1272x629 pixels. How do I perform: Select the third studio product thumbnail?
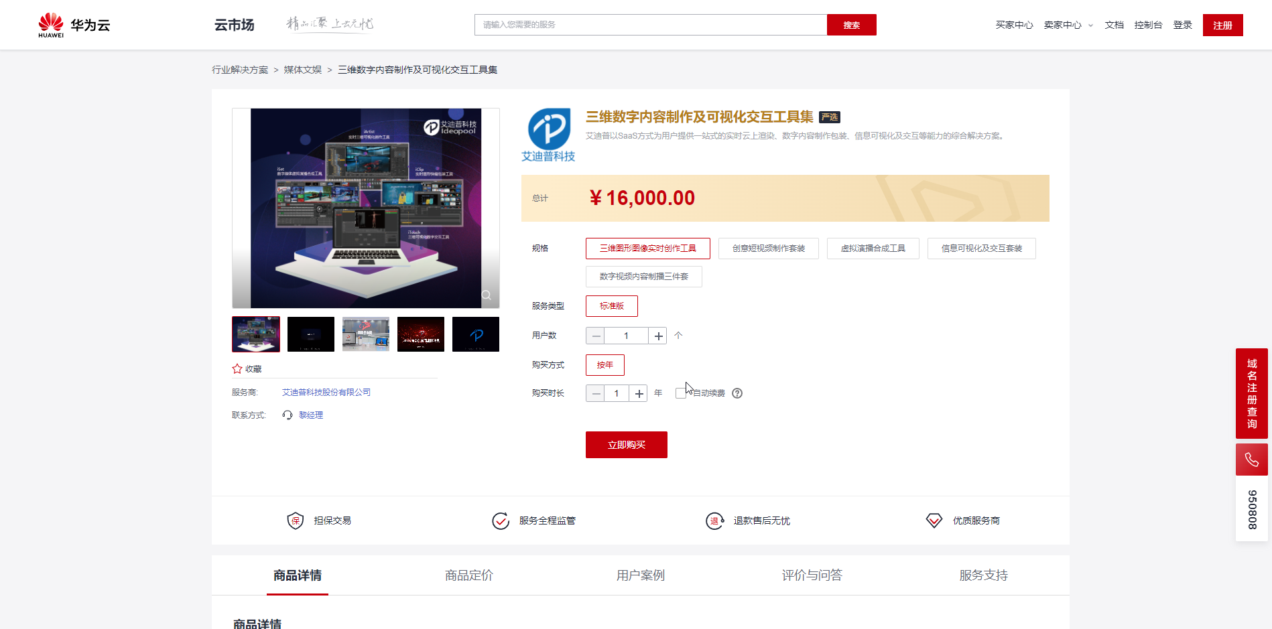[366, 334]
